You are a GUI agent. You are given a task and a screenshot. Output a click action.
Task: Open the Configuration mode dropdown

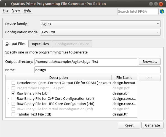pos(100,32)
